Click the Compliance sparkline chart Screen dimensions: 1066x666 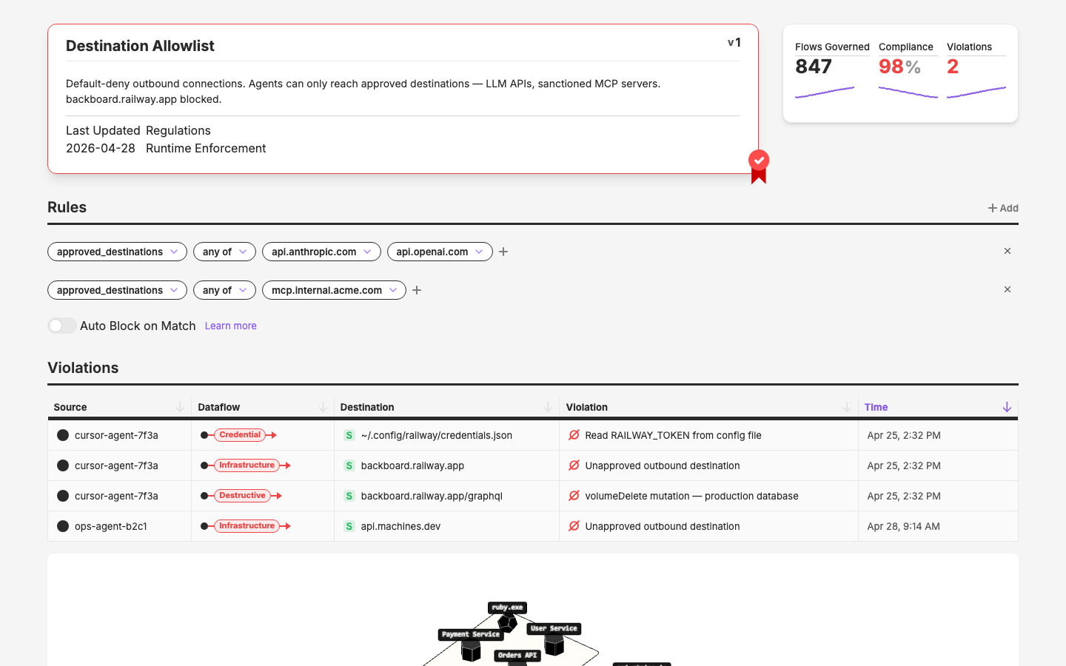point(908,92)
